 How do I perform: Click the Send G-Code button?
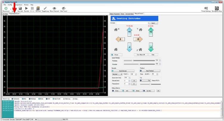(153, 23)
